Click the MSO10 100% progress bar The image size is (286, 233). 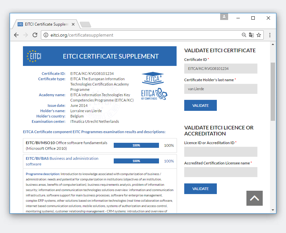(x=136, y=145)
